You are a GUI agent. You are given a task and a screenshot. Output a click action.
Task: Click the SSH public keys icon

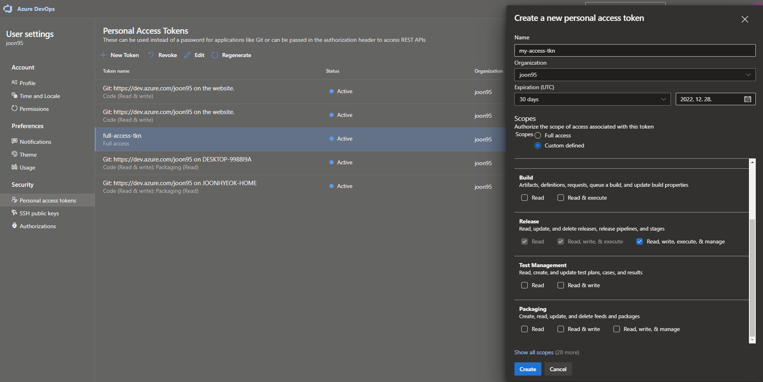point(14,213)
